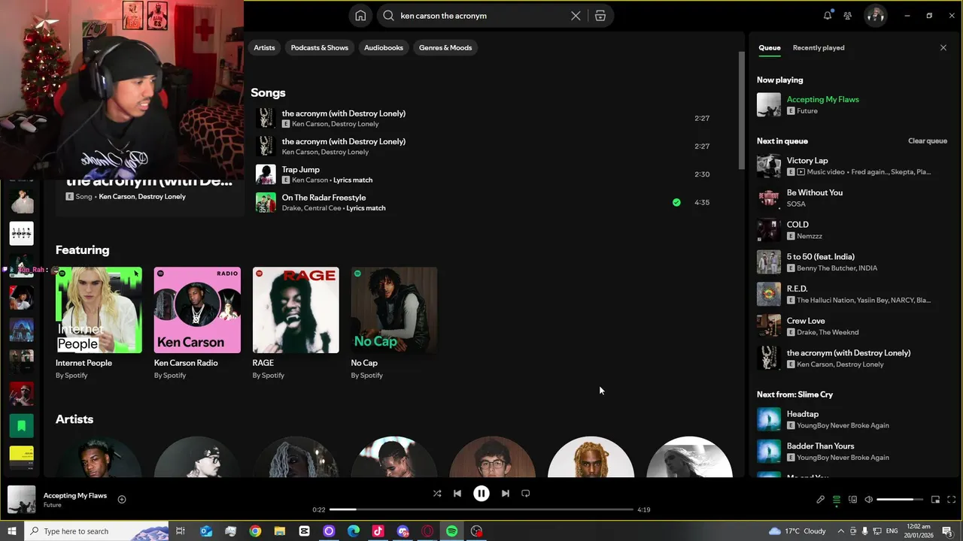Open Connect to a device icon
The image size is (963, 541).
[x=852, y=500]
